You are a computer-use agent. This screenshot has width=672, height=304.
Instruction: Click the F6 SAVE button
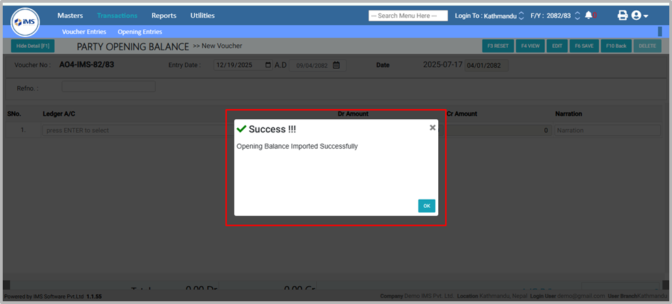click(582, 46)
